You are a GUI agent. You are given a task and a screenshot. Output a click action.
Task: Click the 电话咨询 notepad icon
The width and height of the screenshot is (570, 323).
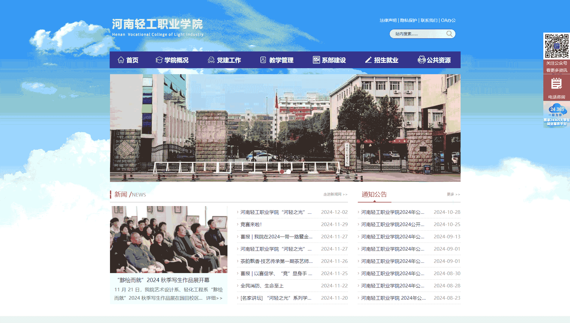(x=557, y=84)
